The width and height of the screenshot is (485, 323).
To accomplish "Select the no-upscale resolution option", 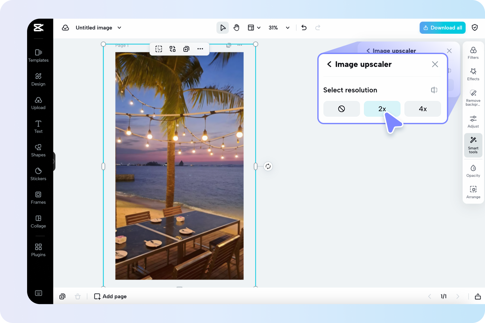I will pyautogui.click(x=341, y=109).
